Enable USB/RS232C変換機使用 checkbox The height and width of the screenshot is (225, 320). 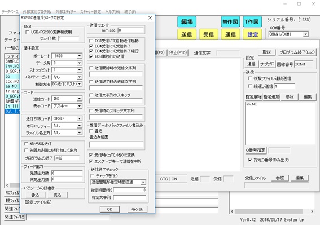(27, 32)
